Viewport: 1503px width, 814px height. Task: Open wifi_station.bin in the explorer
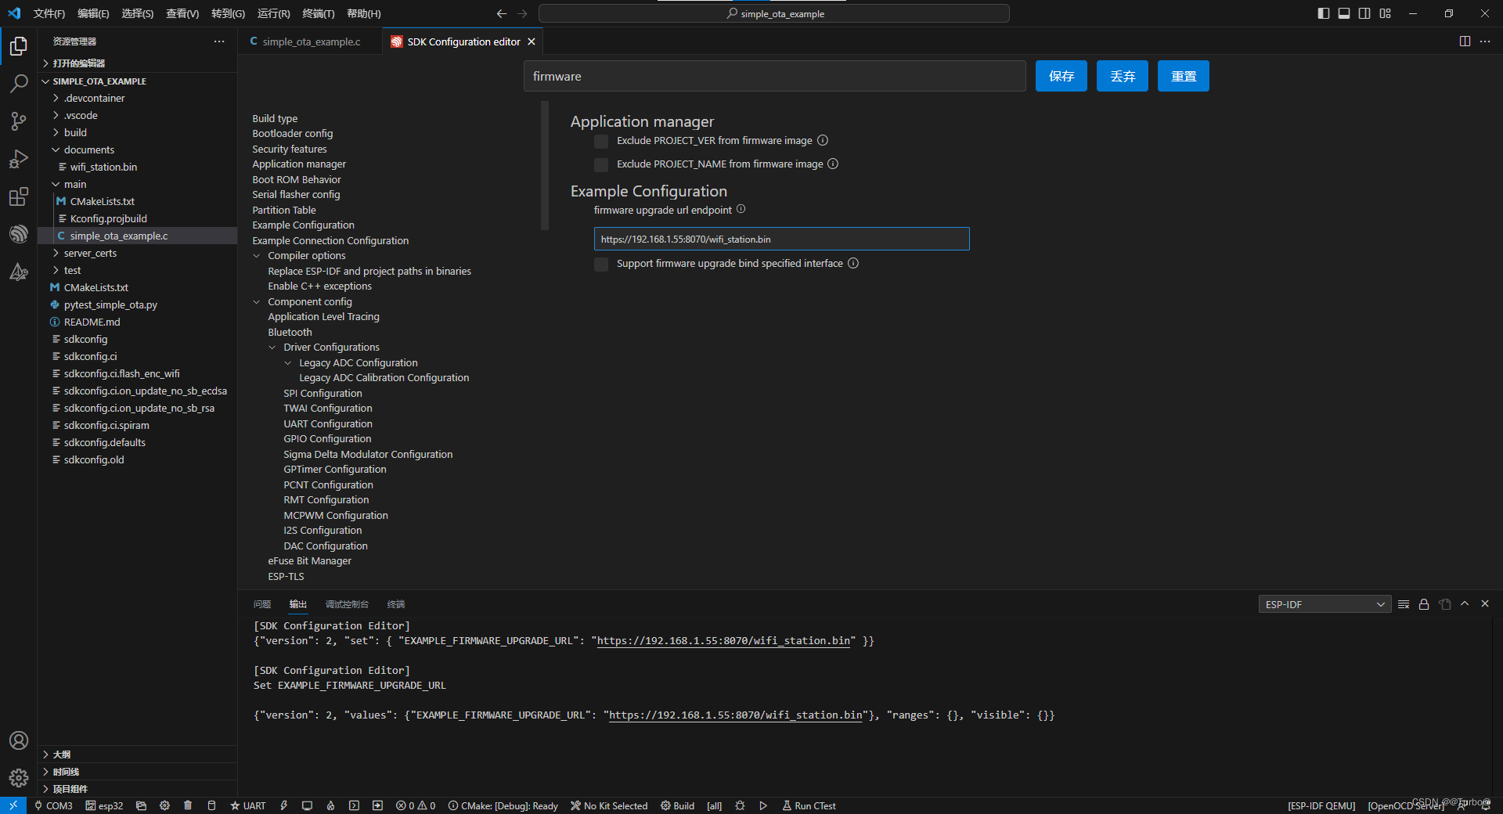[x=103, y=167]
